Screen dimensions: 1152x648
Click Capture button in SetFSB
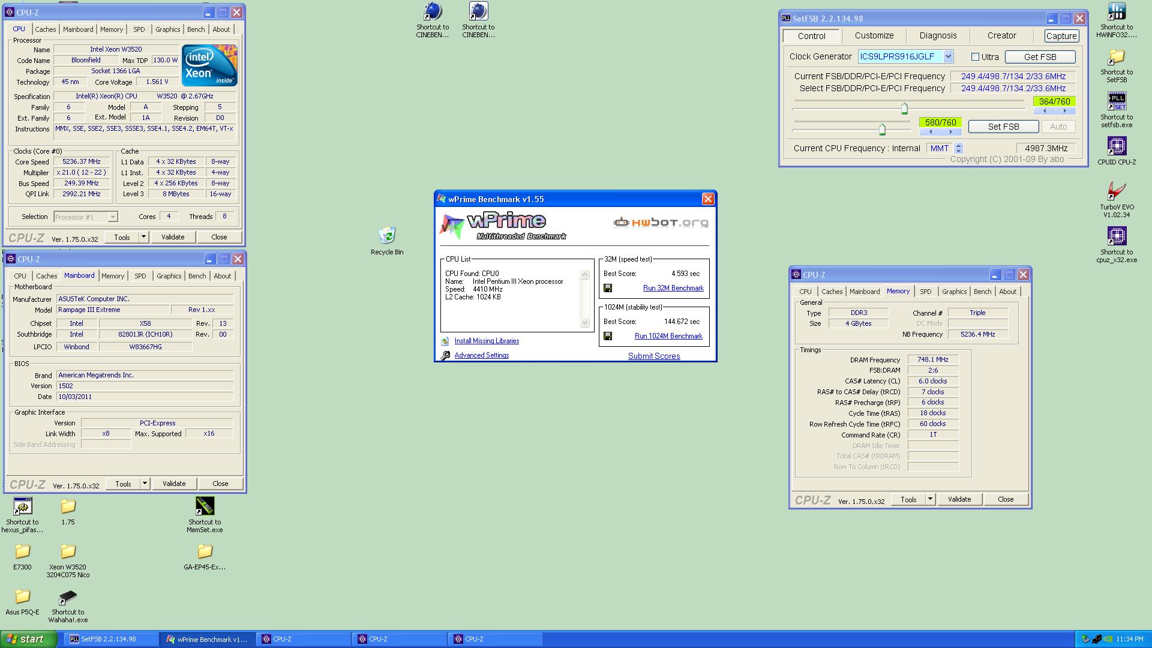tap(1061, 36)
